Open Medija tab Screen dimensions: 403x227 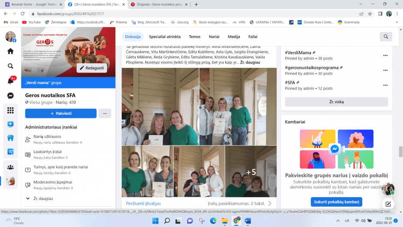tap(234, 36)
